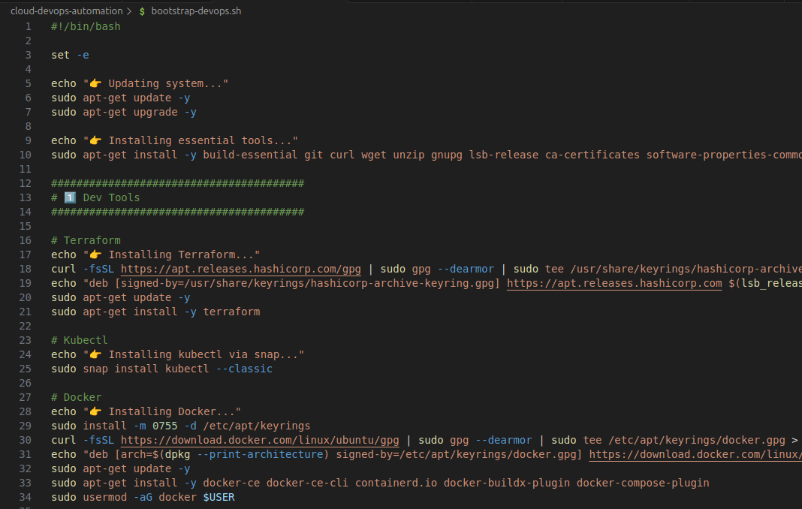Click the pointing-finger emoji on the Installing Terraform line

[x=94, y=254]
